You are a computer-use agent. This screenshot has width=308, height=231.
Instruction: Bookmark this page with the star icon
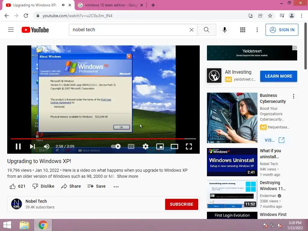(x=270, y=16)
